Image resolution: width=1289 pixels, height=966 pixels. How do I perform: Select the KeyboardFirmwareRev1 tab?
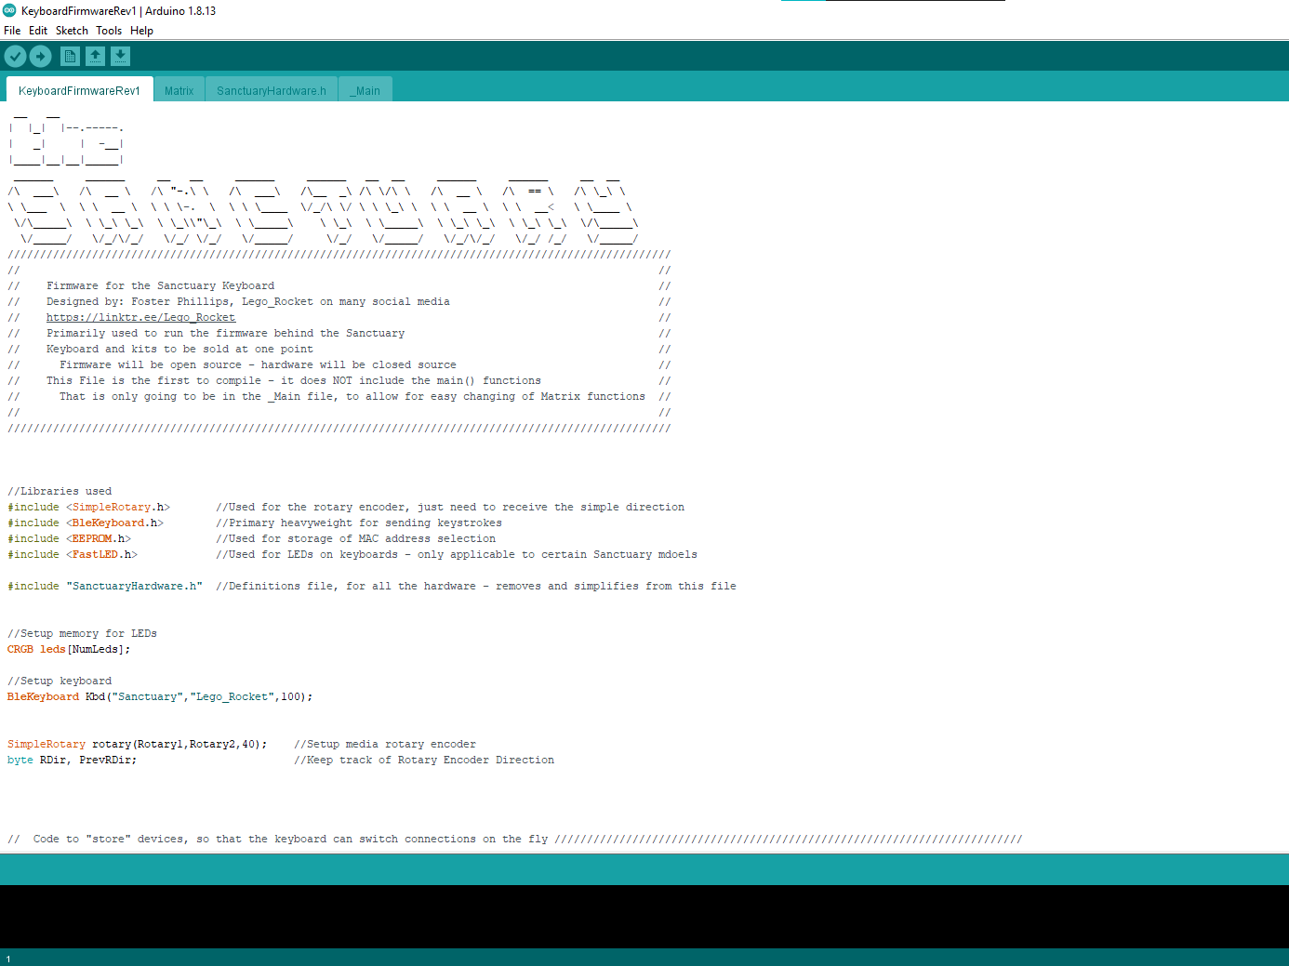tap(79, 90)
